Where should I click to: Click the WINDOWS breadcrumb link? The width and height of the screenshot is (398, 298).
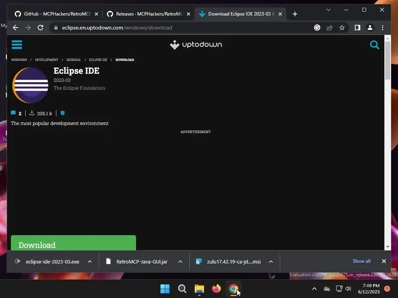pos(19,60)
